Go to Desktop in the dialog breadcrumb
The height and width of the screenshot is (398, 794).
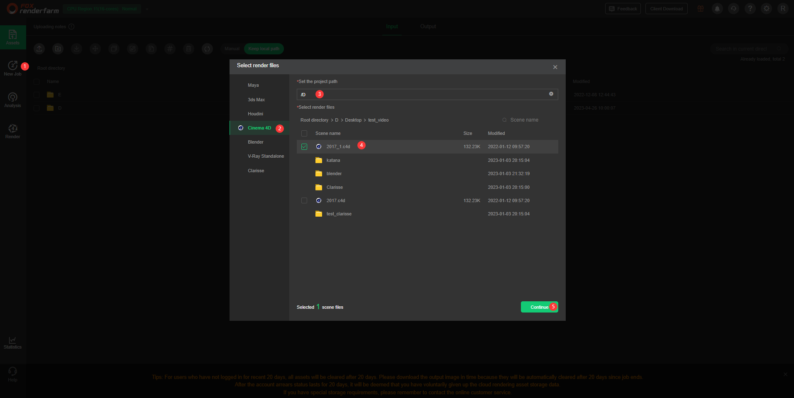coord(353,120)
